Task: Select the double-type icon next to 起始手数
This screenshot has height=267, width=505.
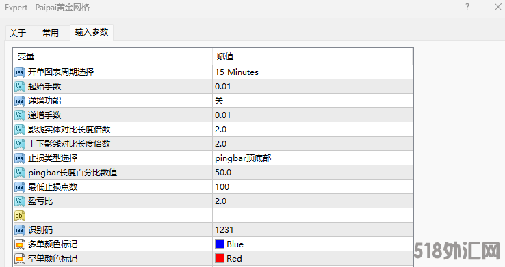Action: [20, 87]
